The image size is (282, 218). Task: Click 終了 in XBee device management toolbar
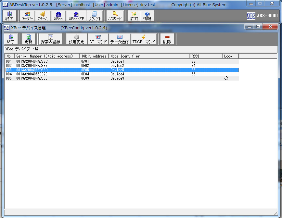[11, 39]
